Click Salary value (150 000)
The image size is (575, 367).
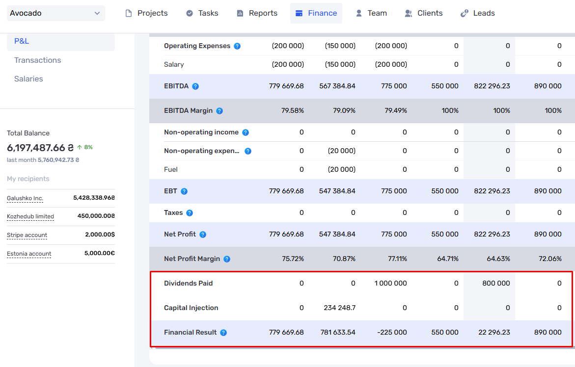click(340, 64)
